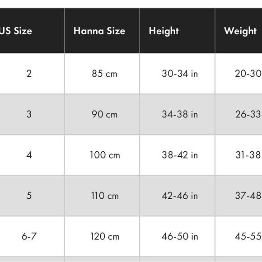
Task: Click the 30-34 in height cell
Action: pyautogui.click(x=177, y=74)
